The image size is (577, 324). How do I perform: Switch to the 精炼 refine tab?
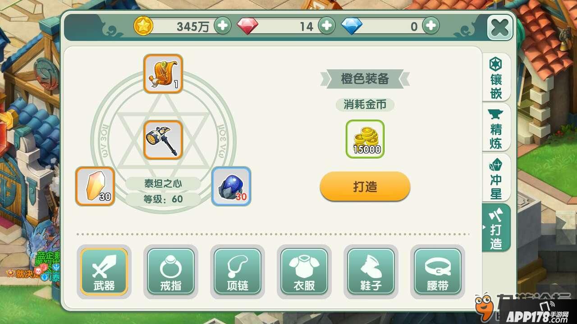coord(496,128)
